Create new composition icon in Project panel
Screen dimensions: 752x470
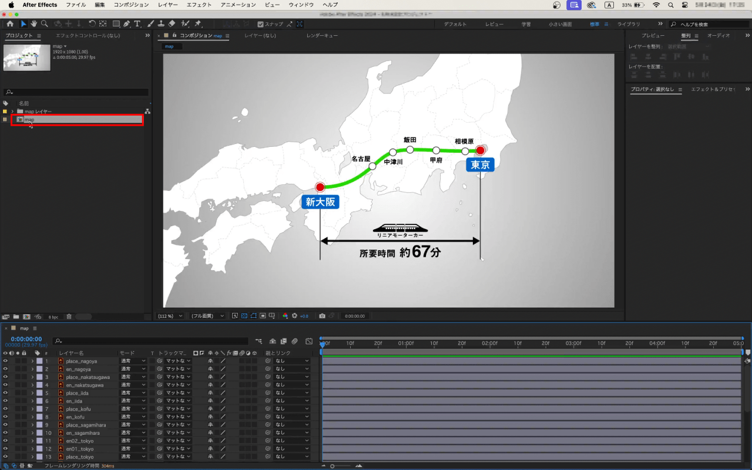pos(26,317)
